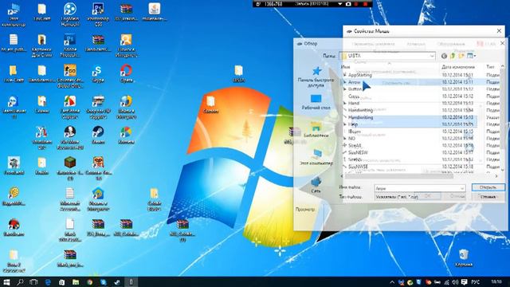The image size is (510, 287).
Task: Launch Edge from the taskbar
Action: (48, 281)
